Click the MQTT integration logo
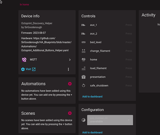The width and height of the screenshot is (160, 135). pos(24,60)
